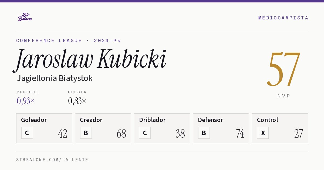Click the Defensor score 74
Screen dimensions: 324x170
[240, 134]
